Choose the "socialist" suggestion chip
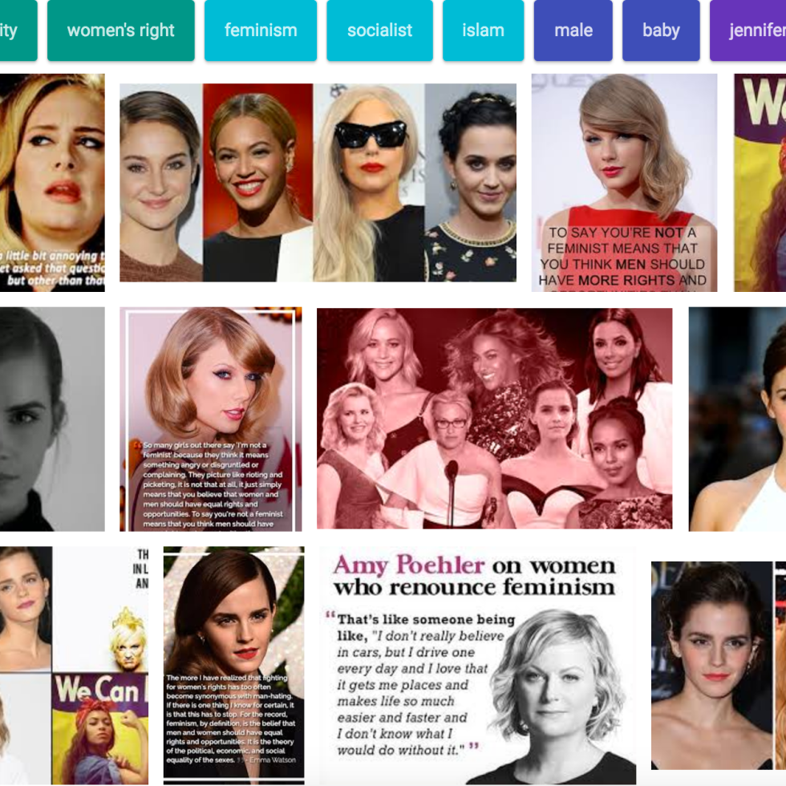The width and height of the screenshot is (786, 786). coord(379,30)
